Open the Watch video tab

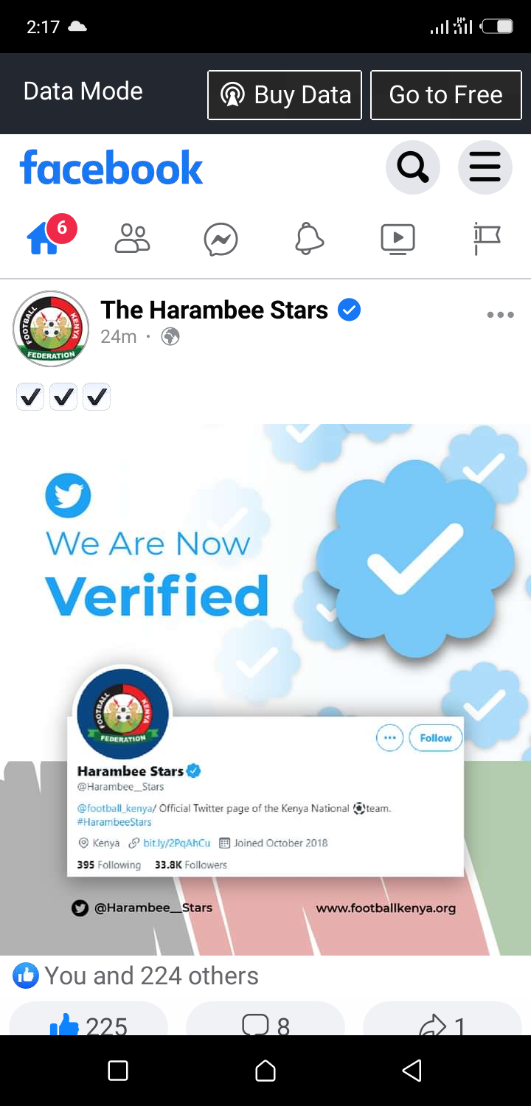tap(398, 239)
